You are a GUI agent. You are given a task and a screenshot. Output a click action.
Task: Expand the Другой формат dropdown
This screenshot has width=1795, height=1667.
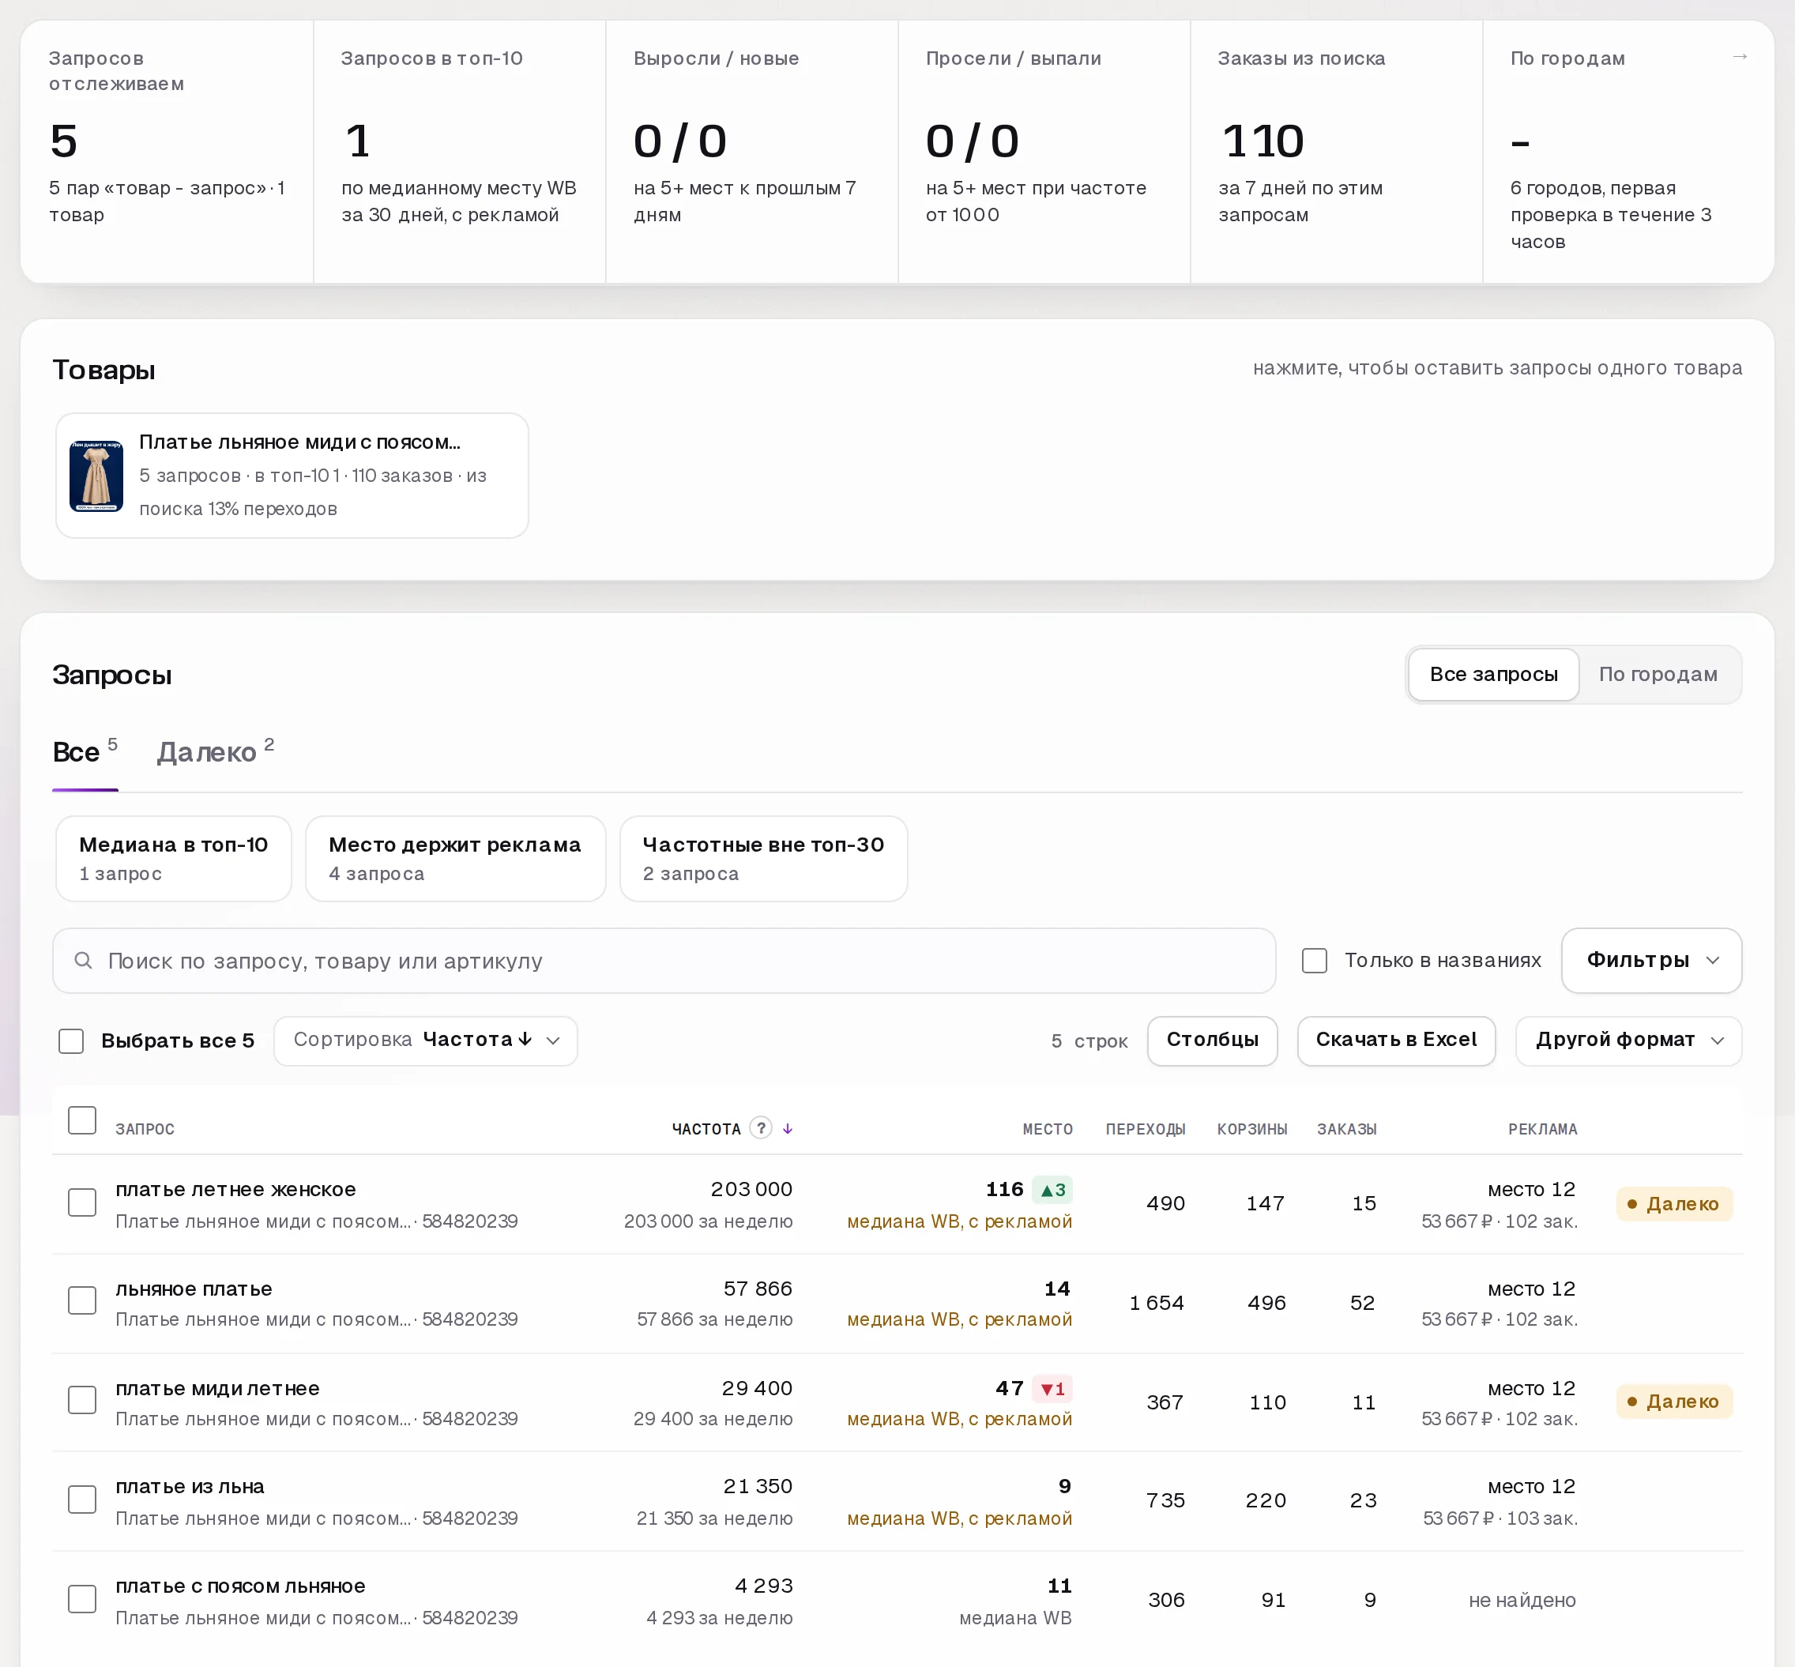pos(1628,1040)
